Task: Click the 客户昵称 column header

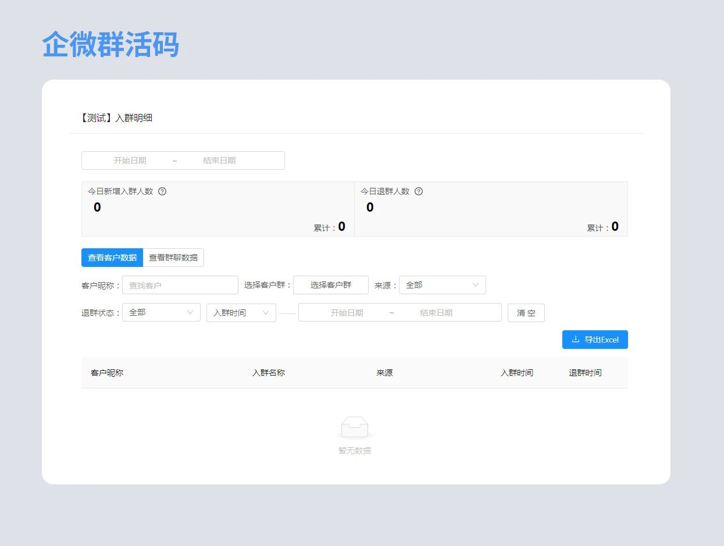Action: pyautogui.click(x=107, y=373)
